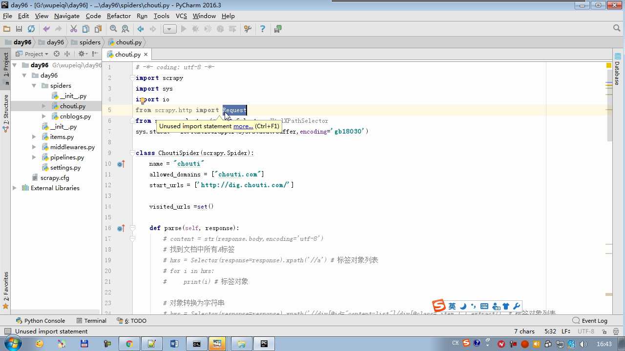Select scrapy.cfg in the project tree

point(50,178)
